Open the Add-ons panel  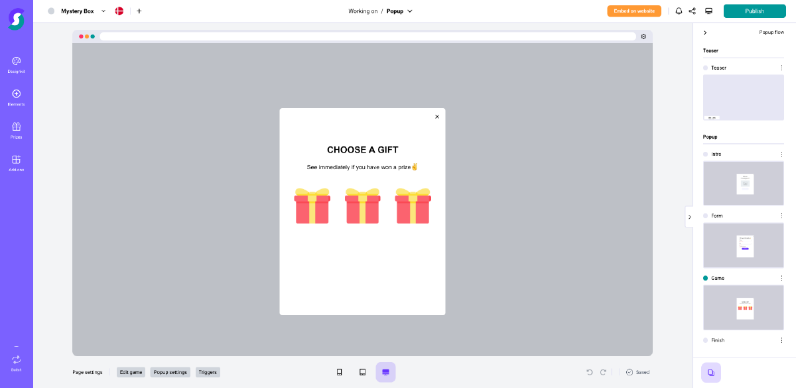pyautogui.click(x=15, y=162)
